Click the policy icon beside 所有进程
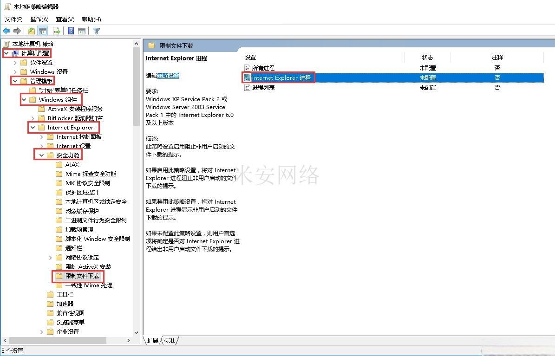The image size is (555, 356). click(248, 68)
